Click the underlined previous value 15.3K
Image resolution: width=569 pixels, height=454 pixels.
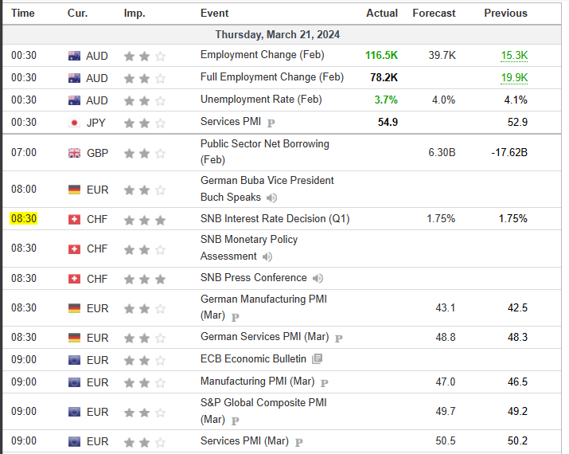coord(514,56)
